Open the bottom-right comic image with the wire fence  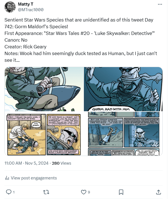click(x=123, y=134)
